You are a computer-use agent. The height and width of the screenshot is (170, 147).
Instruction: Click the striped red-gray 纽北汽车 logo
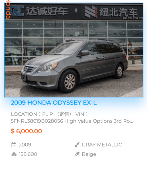click(91, 12)
